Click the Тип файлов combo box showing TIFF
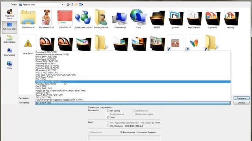The width and height of the screenshot is (252, 141). click(x=133, y=103)
